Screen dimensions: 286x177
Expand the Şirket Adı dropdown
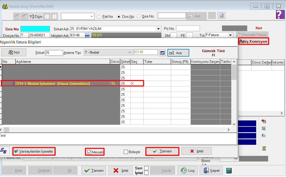pos(158,29)
